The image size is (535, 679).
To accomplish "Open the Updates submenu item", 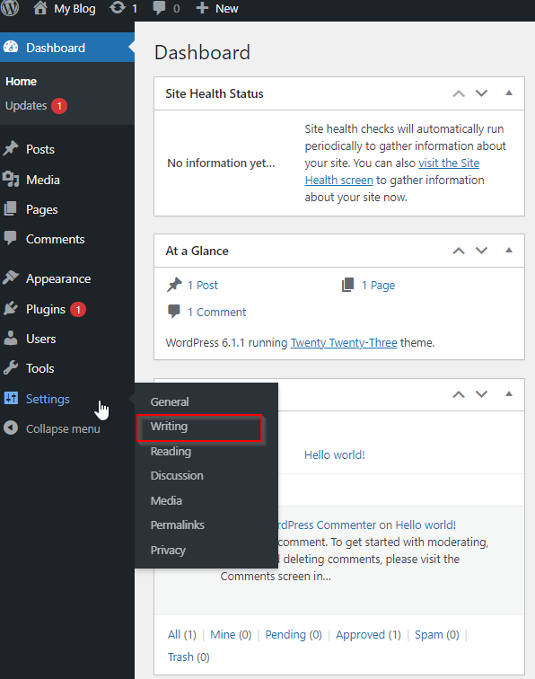I will pyautogui.click(x=26, y=106).
